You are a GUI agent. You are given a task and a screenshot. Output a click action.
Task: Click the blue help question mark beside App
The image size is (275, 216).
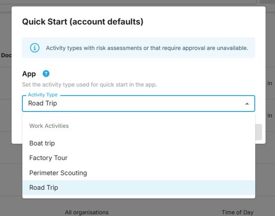46,74
